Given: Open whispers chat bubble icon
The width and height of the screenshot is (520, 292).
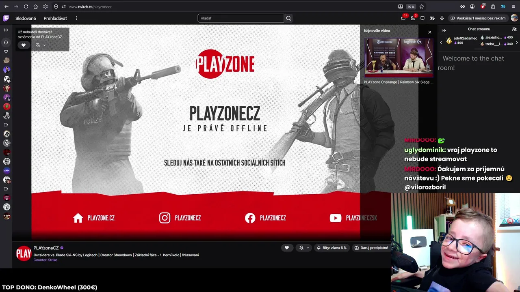Looking at the screenshot, I should (x=422, y=18).
